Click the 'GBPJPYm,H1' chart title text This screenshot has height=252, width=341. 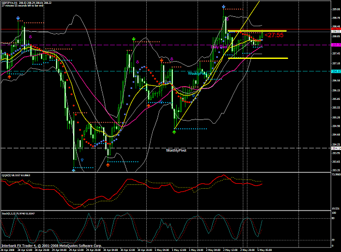[10, 3]
